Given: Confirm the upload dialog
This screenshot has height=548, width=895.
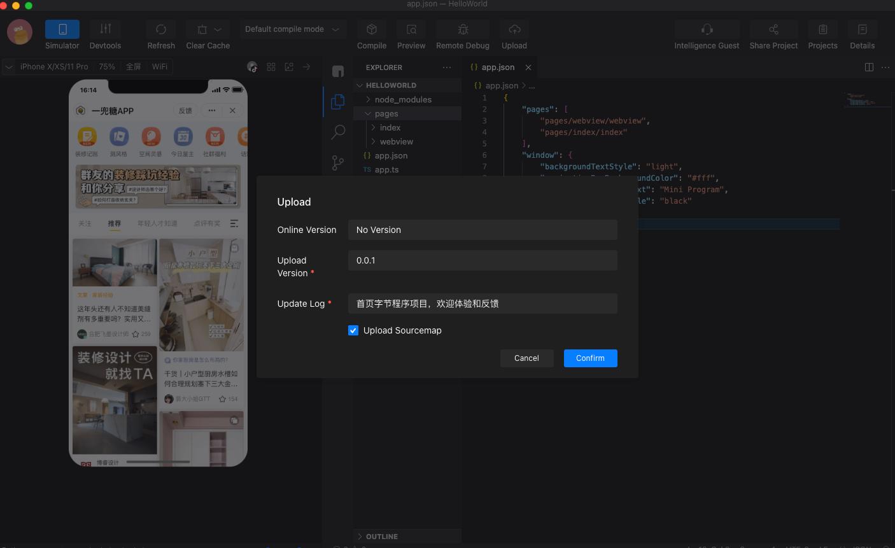Looking at the screenshot, I should [x=590, y=358].
